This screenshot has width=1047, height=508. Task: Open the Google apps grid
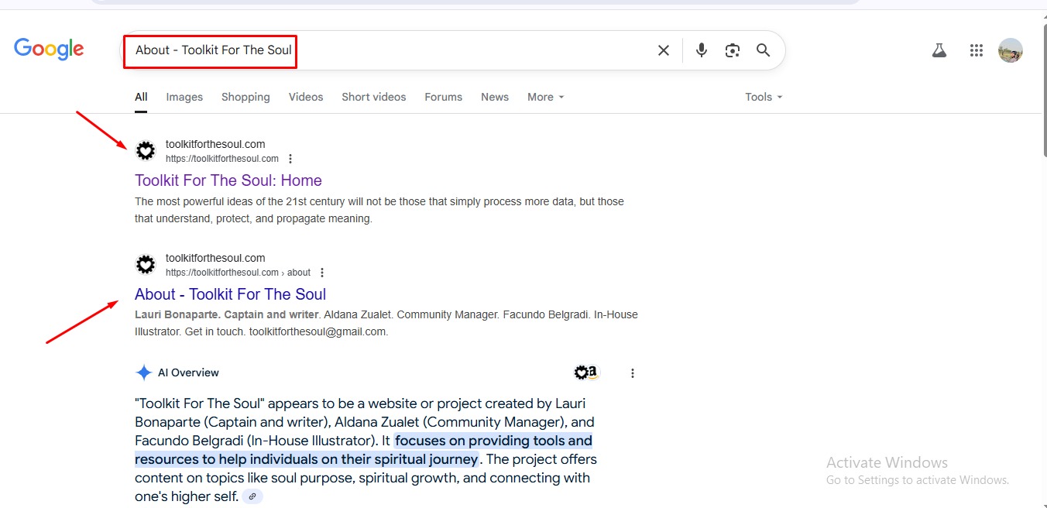coord(977,50)
